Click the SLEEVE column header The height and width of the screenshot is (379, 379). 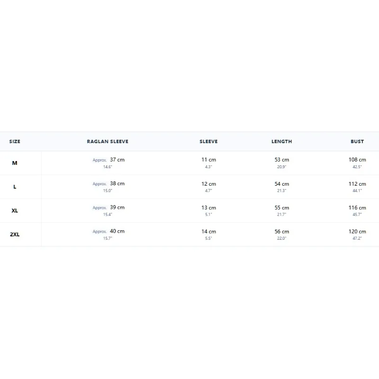pos(208,142)
